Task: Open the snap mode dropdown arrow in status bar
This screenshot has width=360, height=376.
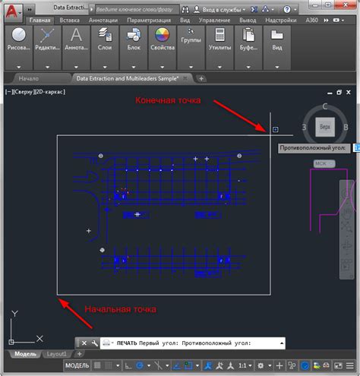Action: [118, 365]
